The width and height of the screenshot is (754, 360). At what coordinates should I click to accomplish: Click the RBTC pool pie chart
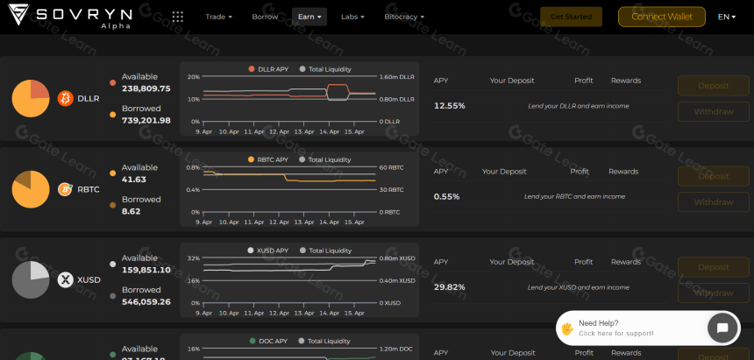31,189
